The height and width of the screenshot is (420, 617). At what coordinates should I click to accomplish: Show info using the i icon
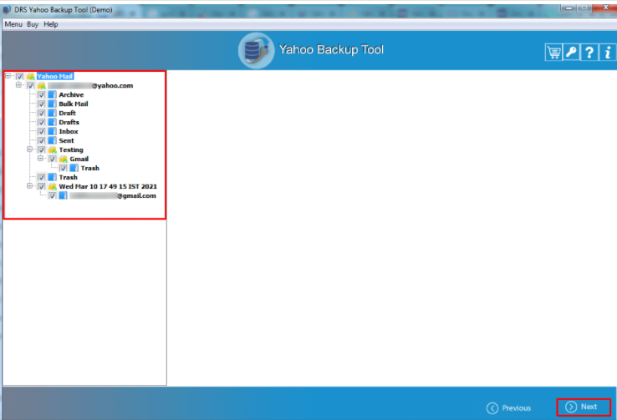click(x=608, y=52)
